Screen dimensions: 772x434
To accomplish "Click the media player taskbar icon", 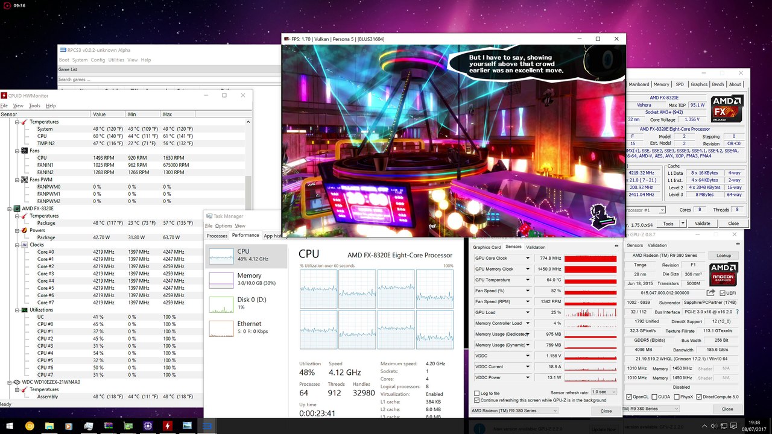I will tap(69, 426).
